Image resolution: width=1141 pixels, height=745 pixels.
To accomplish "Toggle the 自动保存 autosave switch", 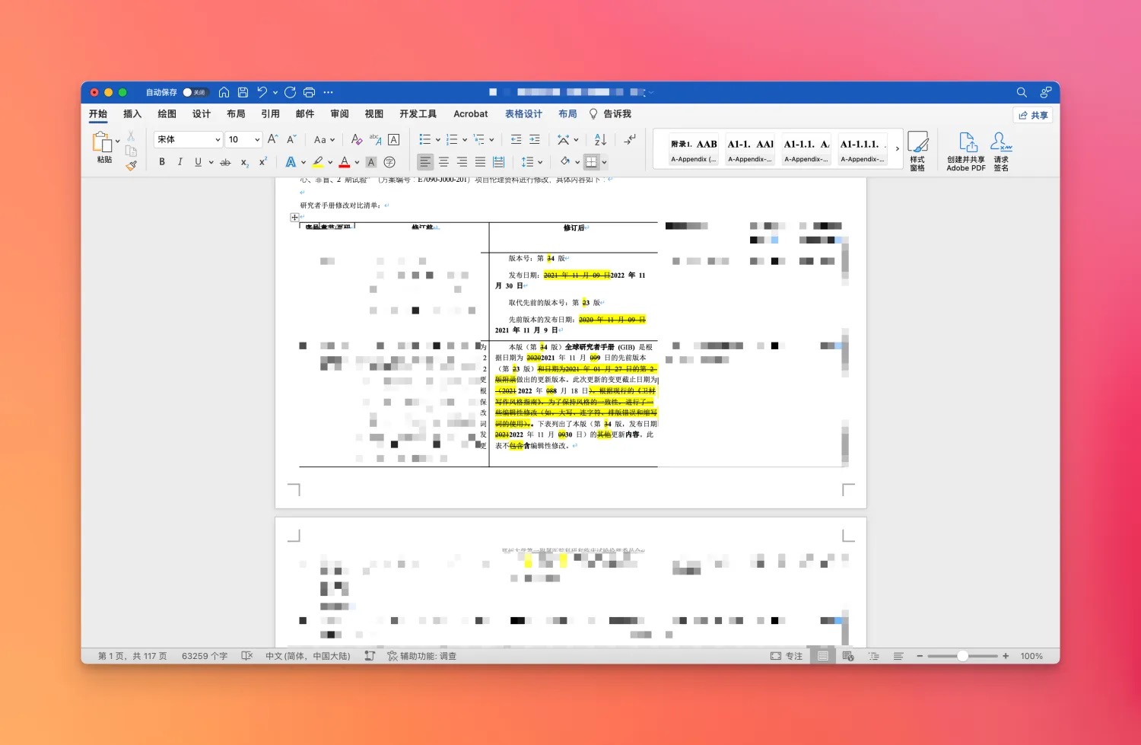I will (195, 92).
